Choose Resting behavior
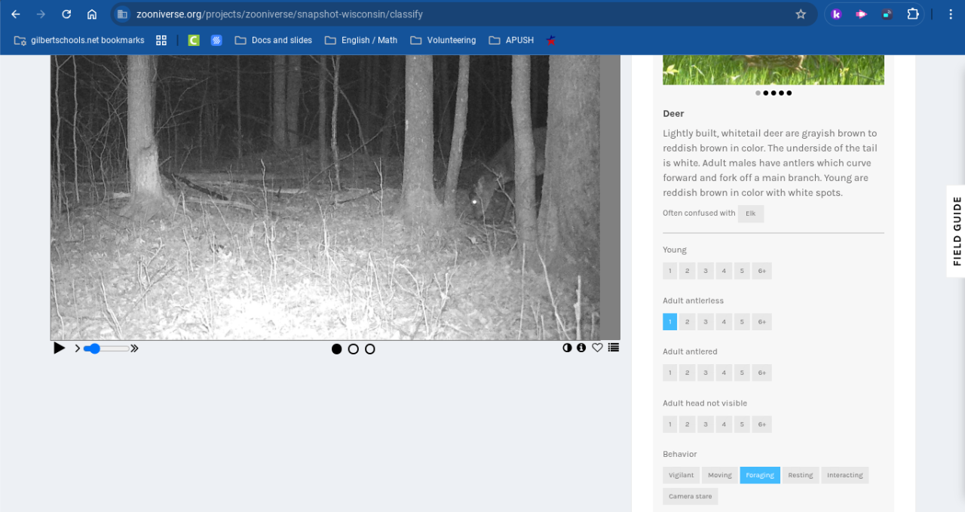Image resolution: width=965 pixels, height=512 pixels. pos(801,475)
